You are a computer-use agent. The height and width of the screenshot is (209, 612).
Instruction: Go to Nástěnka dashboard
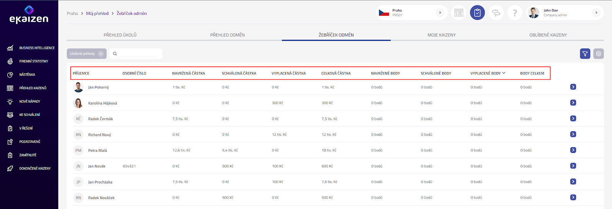27,75
